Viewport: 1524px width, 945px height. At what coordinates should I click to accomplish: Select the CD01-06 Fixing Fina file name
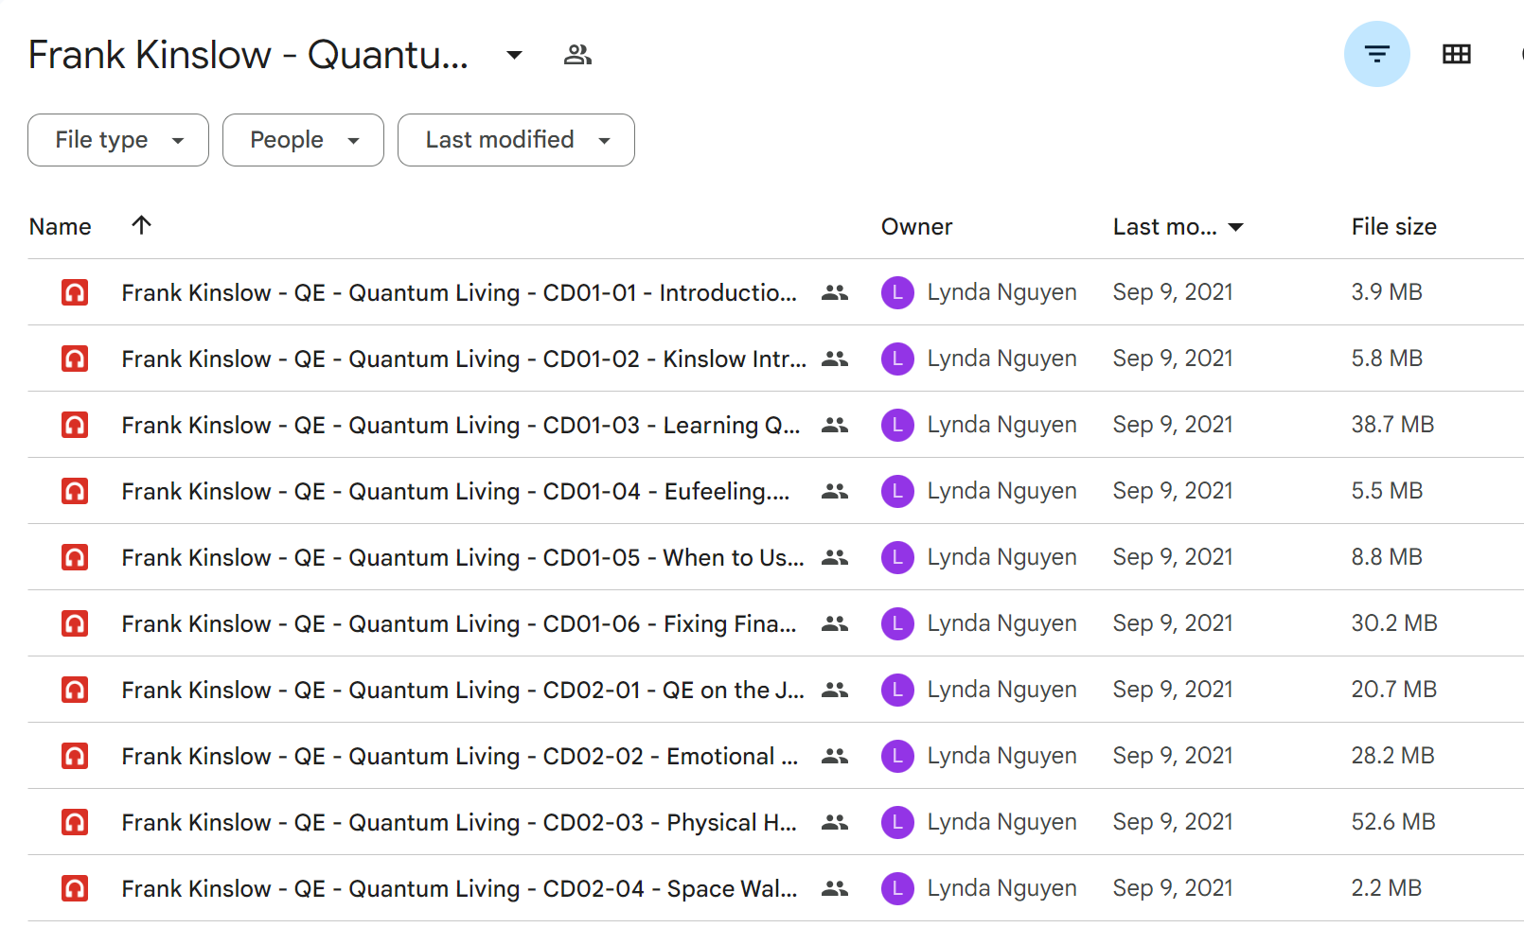pos(459,624)
